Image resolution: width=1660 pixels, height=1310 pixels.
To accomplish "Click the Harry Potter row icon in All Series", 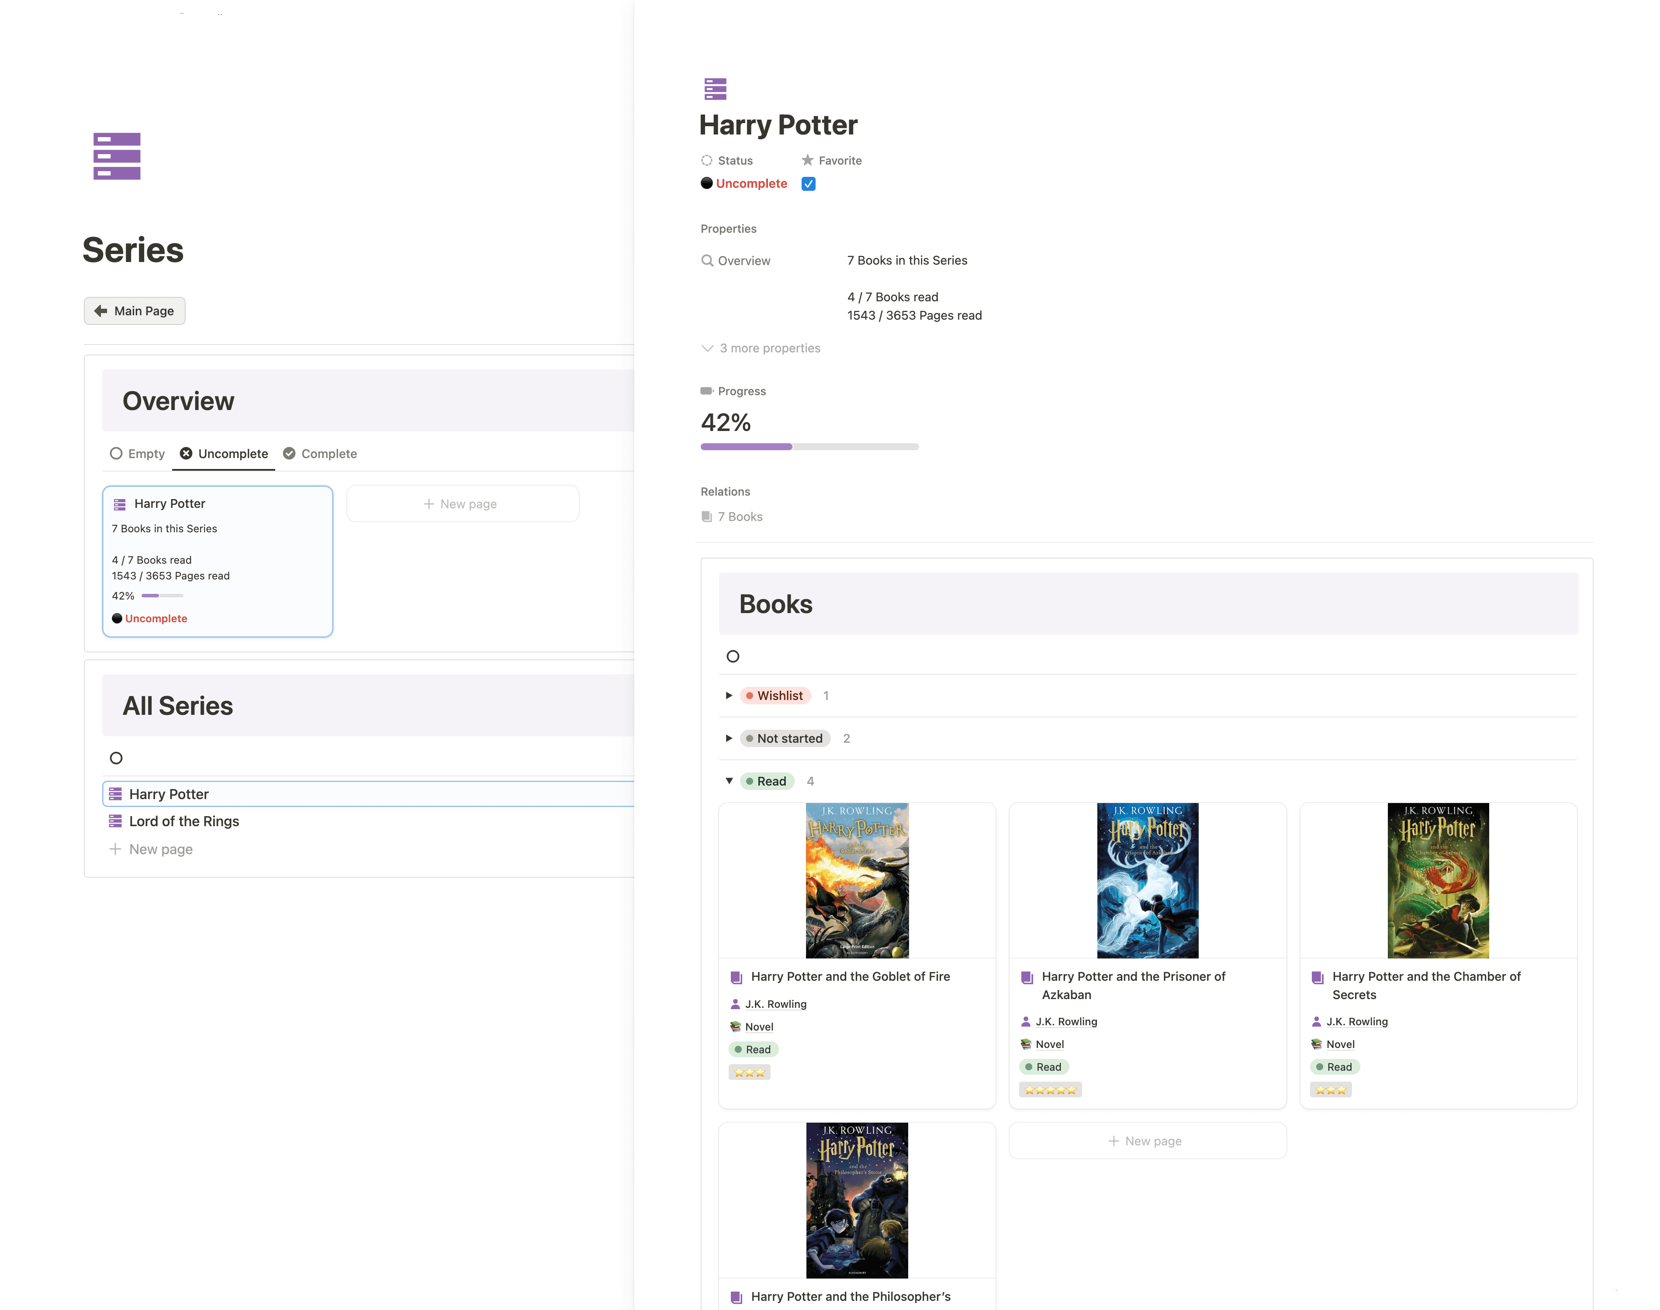I will pos(115,794).
